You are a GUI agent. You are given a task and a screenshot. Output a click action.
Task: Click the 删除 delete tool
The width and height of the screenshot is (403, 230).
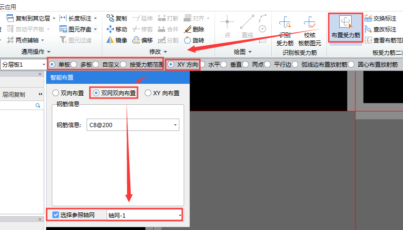coord(194,30)
